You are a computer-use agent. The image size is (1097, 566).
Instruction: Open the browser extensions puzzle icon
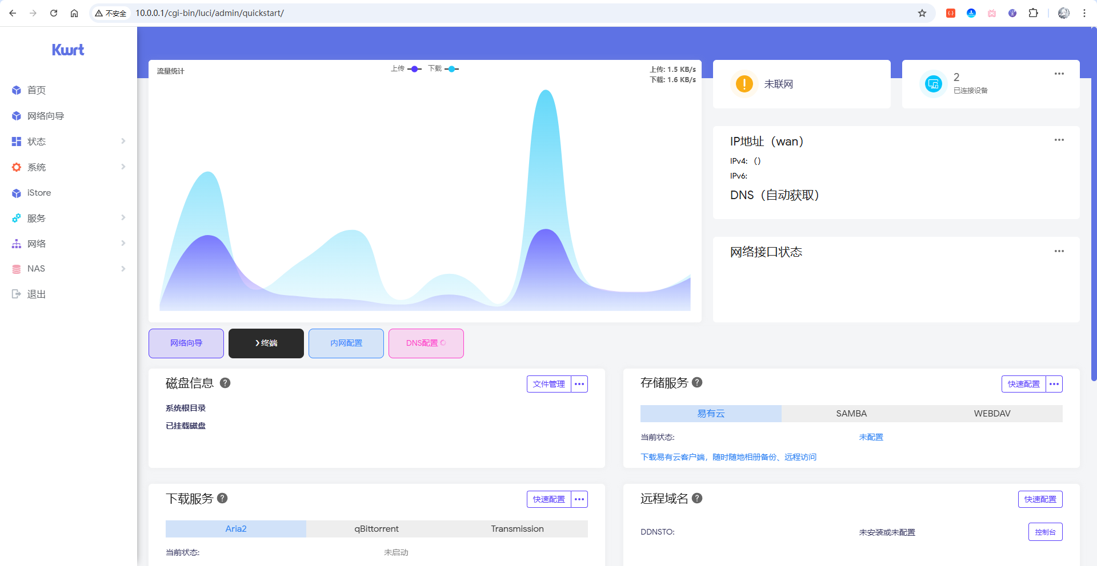1033,13
